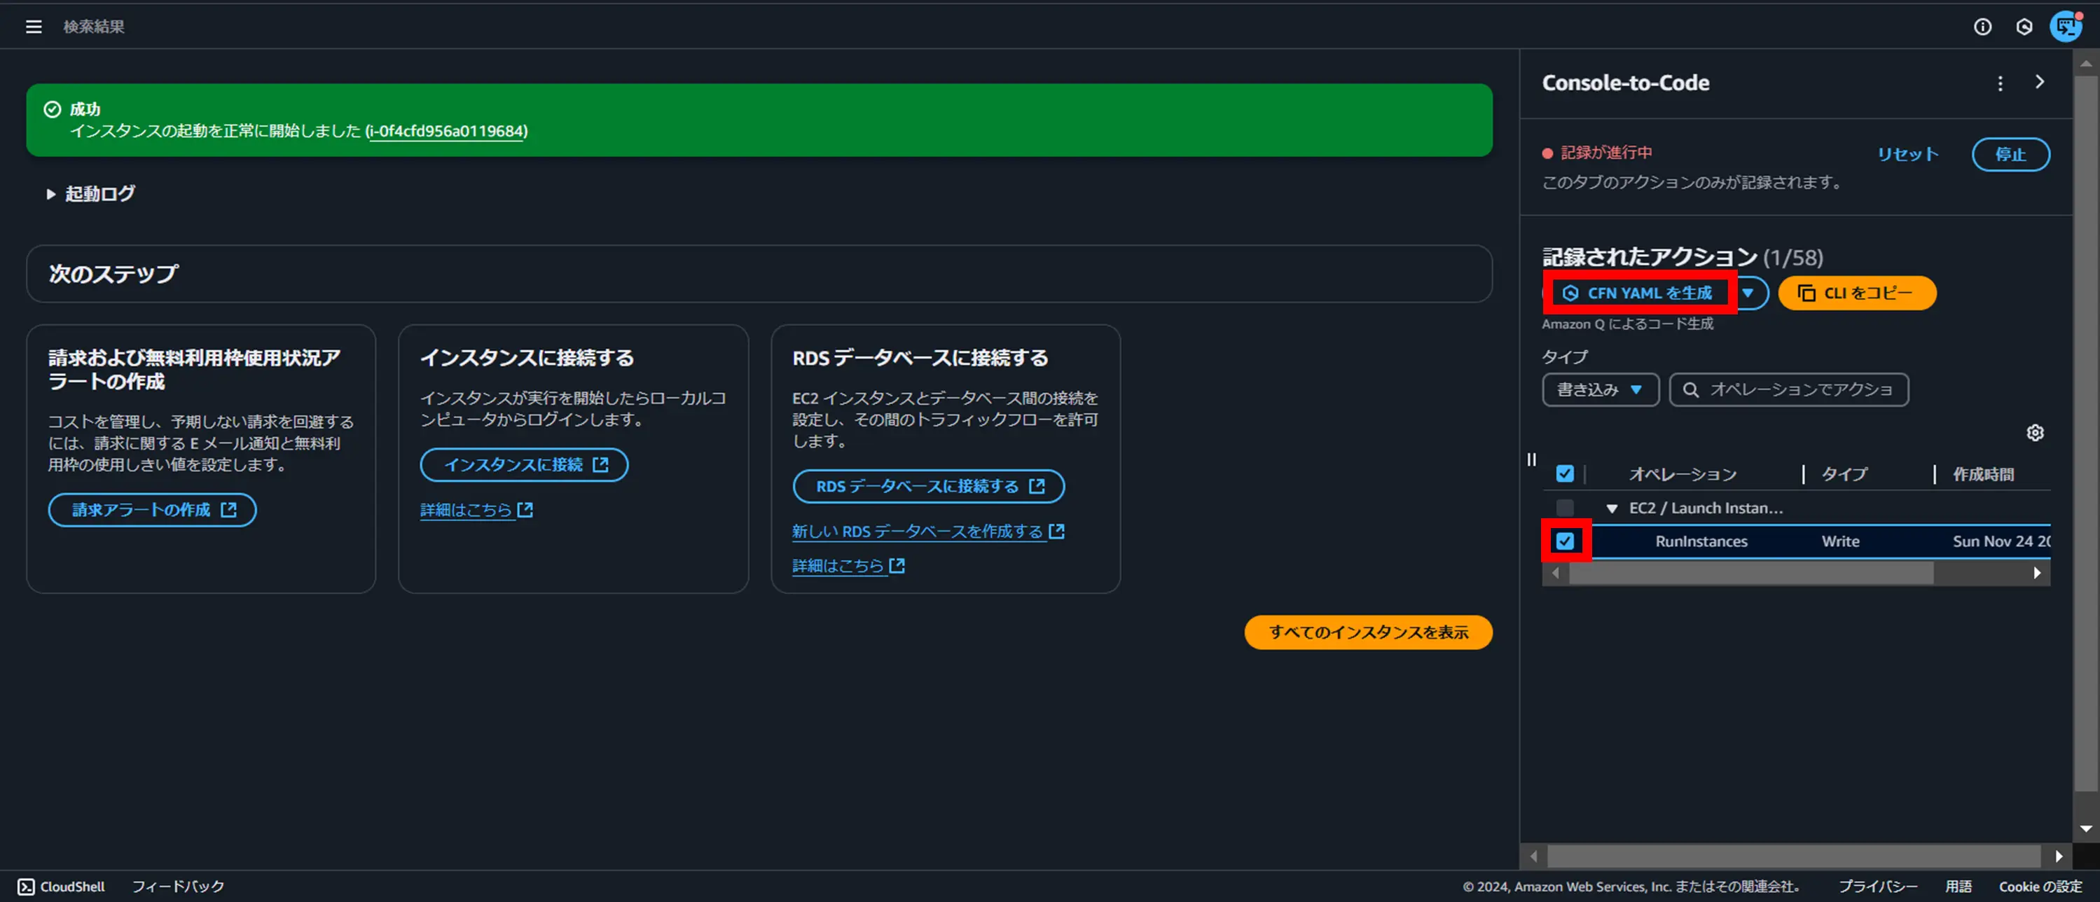This screenshot has height=902, width=2100.
Task: Open 詳細はこちら link in RDS card
Action: click(x=848, y=565)
